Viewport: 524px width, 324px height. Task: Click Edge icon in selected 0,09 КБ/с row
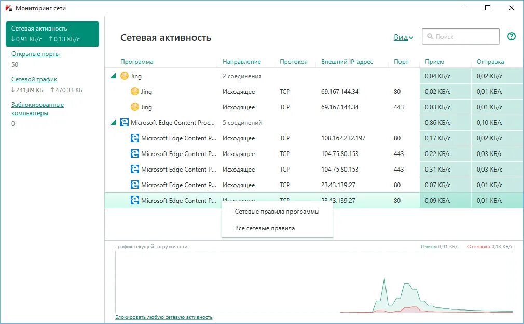tap(135, 200)
